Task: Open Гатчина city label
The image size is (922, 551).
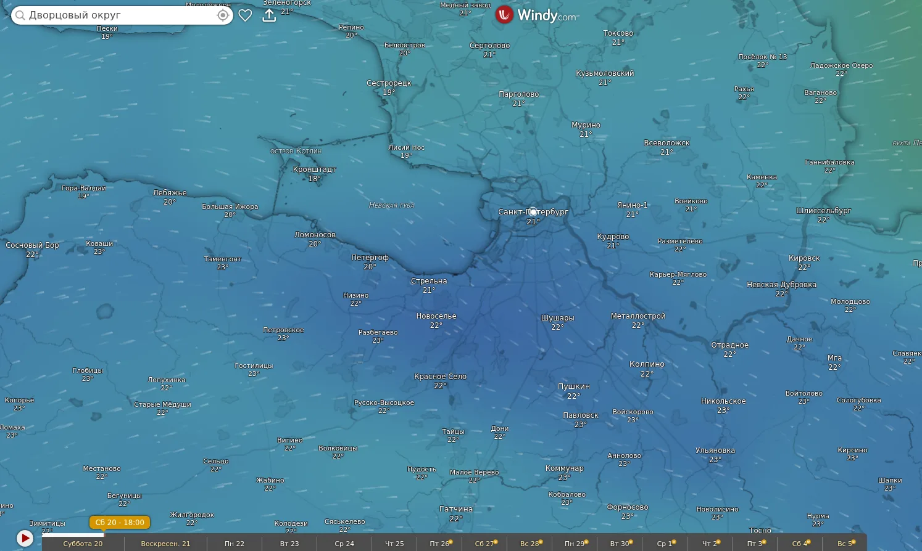Action: [x=456, y=509]
